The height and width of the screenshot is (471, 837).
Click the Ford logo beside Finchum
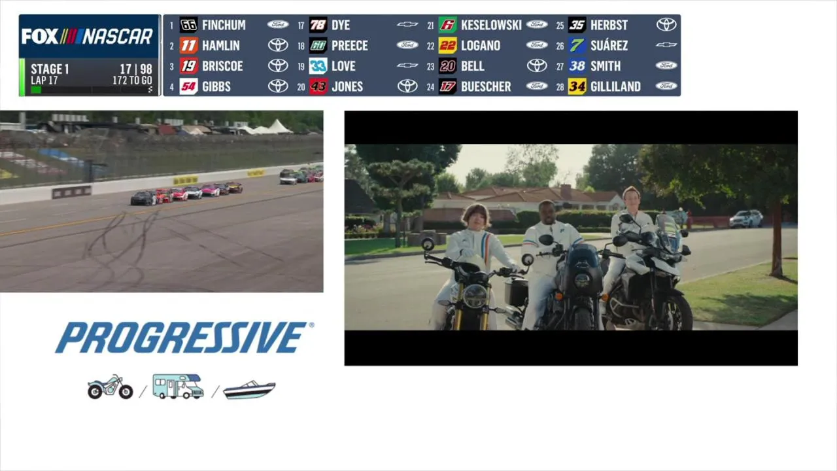coord(278,24)
